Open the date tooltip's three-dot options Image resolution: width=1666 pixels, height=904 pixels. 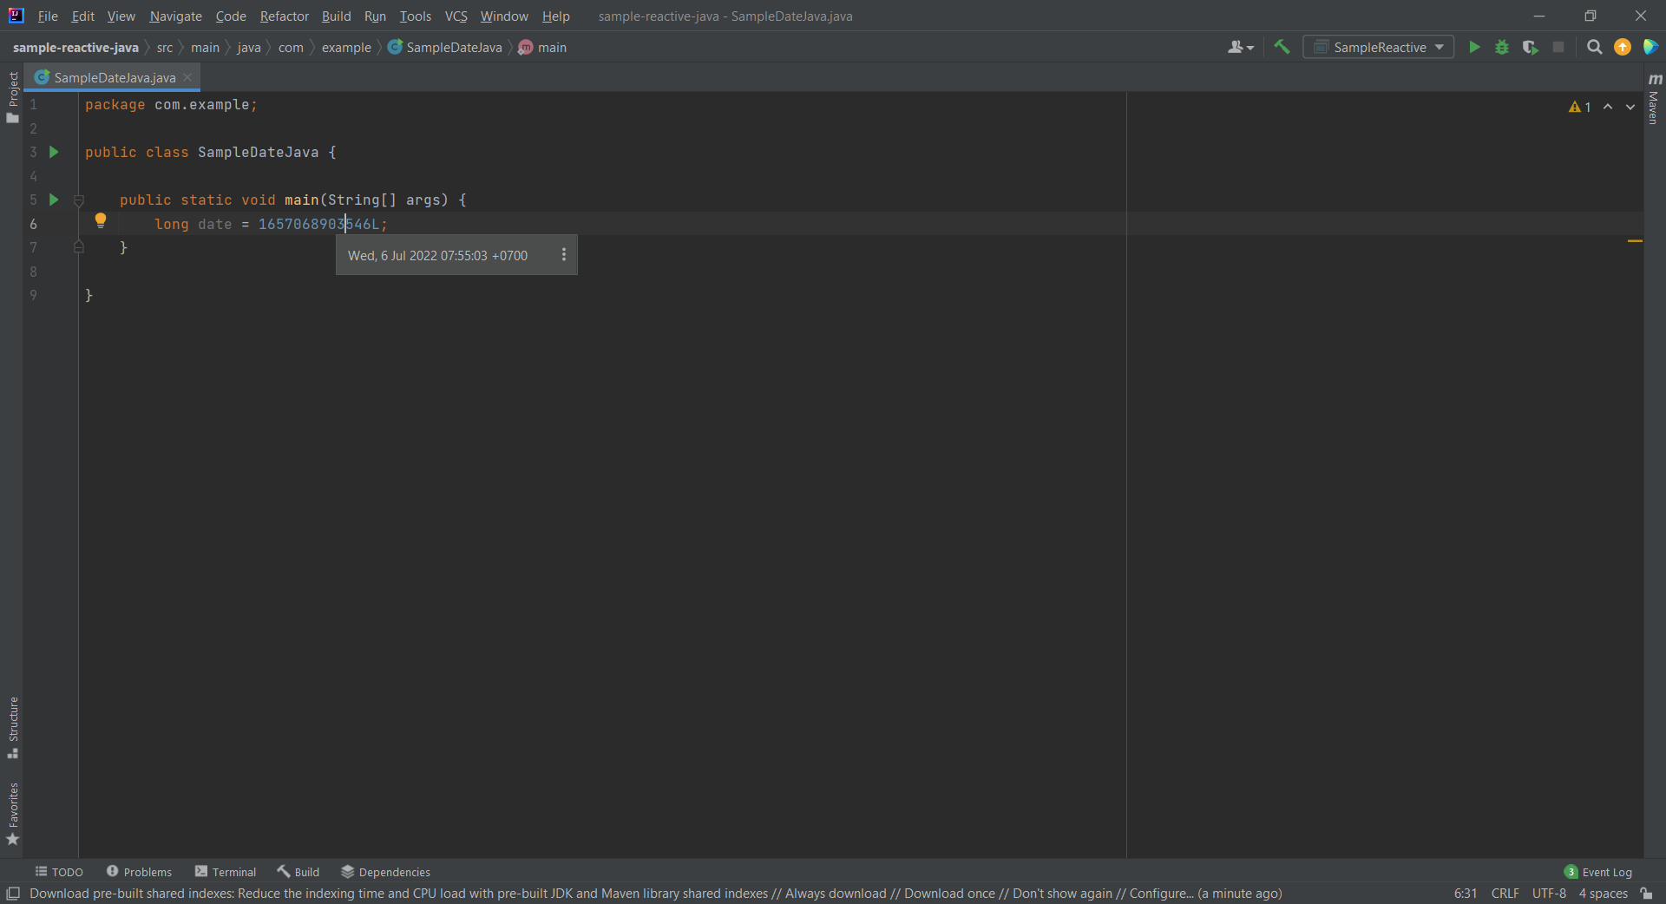coord(564,255)
